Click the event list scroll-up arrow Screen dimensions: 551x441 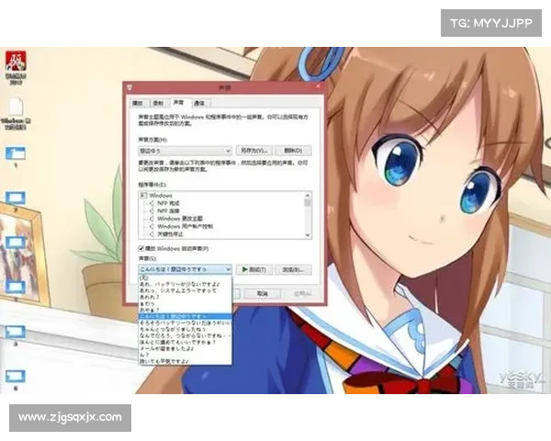click(x=308, y=195)
